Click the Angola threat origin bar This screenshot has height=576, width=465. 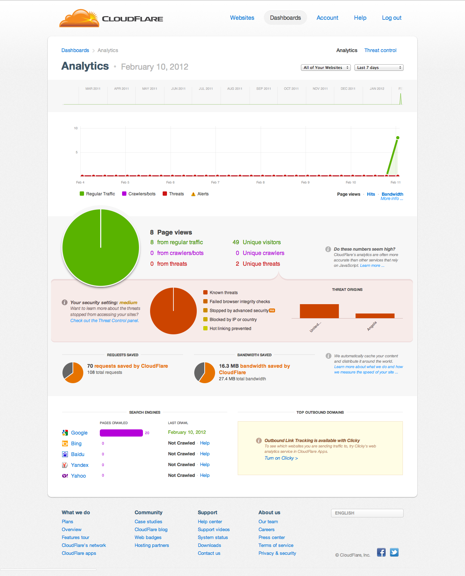pos(375,316)
